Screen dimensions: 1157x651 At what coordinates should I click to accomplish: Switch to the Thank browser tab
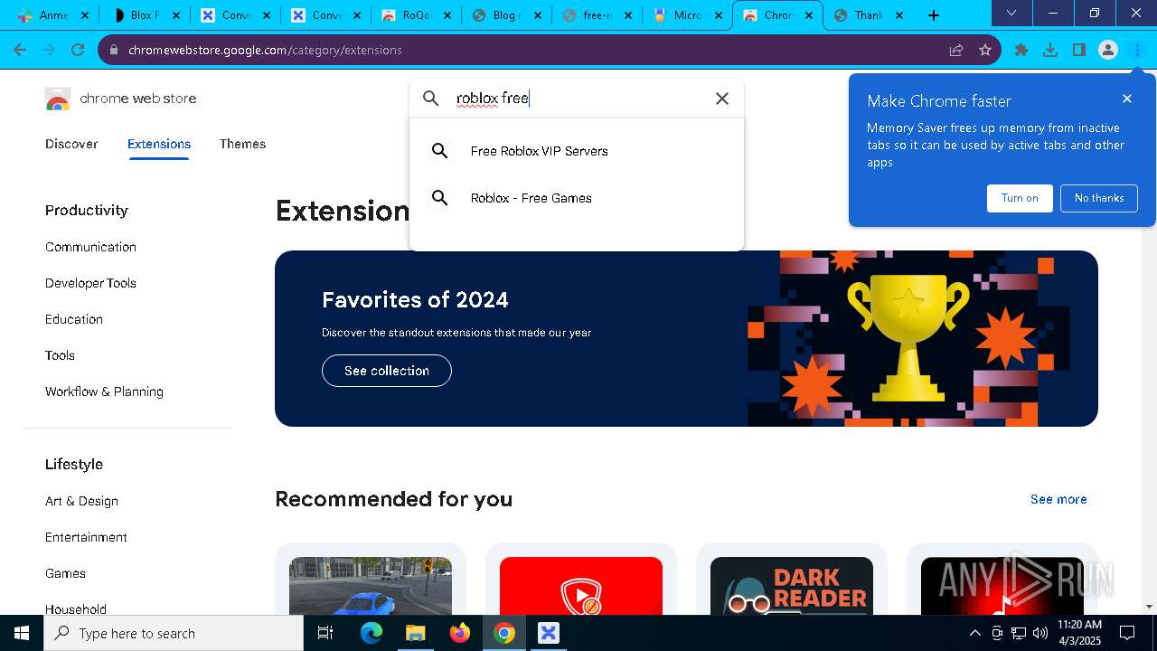(x=868, y=14)
